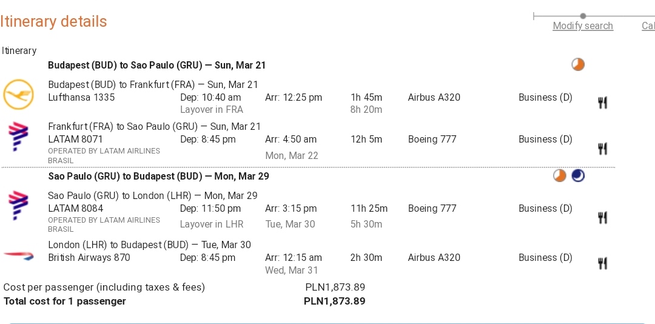This screenshot has width=655, height=324.
Task: Click the LATAM logo beside flight 8084
Action: click(18, 205)
